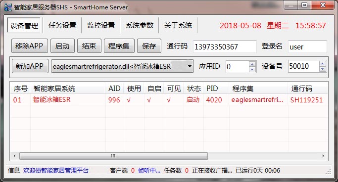Focus the 登录名 input field
Screen dimensions: 338x182
(307, 46)
